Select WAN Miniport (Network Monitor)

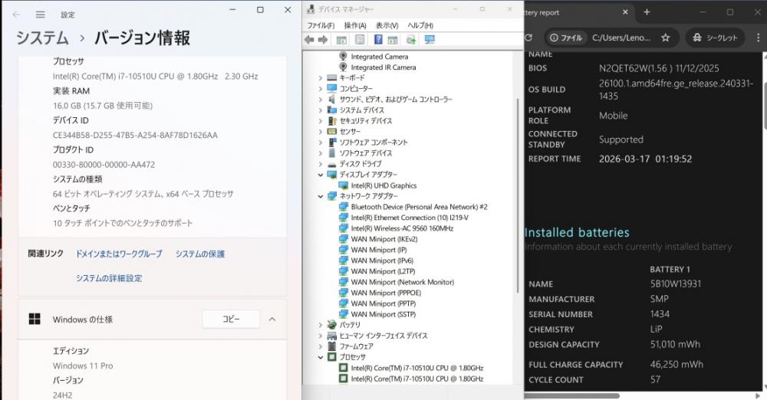click(x=402, y=282)
